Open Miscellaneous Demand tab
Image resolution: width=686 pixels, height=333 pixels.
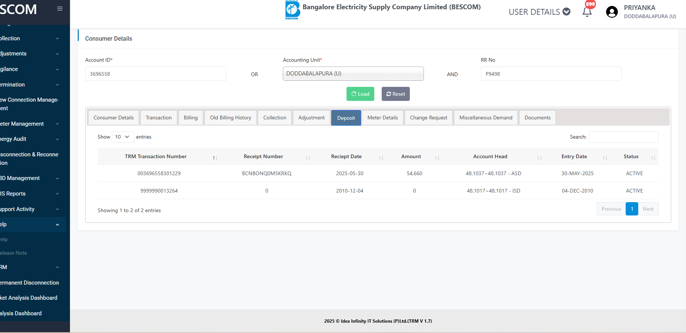pos(486,118)
